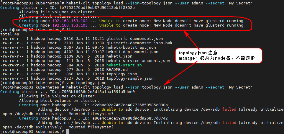Click the timestamp 'Jan 11 10:58'
The image size is (284, 134).
click(90, 74)
